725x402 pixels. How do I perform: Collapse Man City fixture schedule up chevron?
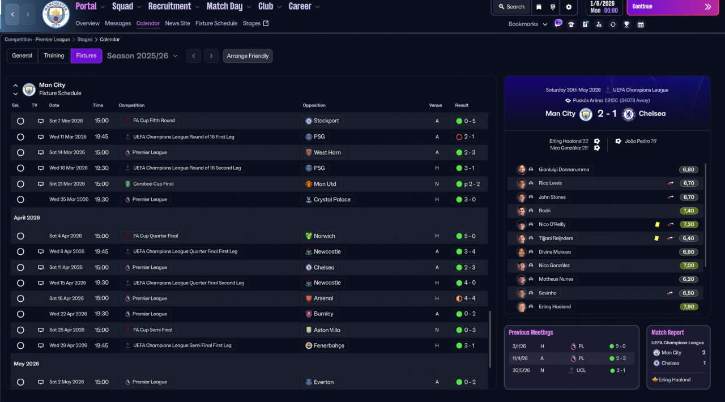(15, 85)
